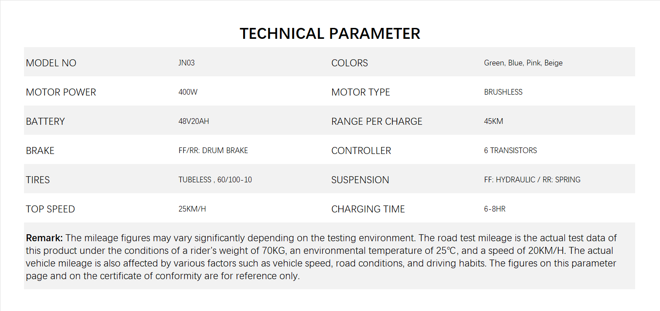Click the BATTERY label

pyautogui.click(x=45, y=121)
